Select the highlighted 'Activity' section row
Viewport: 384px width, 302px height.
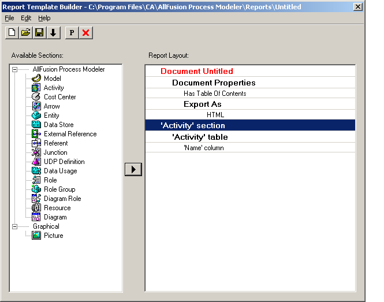[x=250, y=125]
